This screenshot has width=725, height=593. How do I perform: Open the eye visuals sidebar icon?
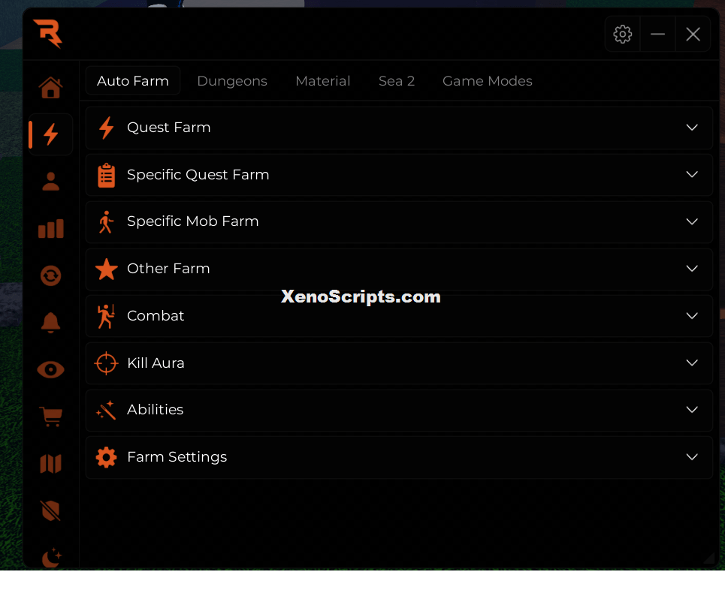pyautogui.click(x=50, y=369)
